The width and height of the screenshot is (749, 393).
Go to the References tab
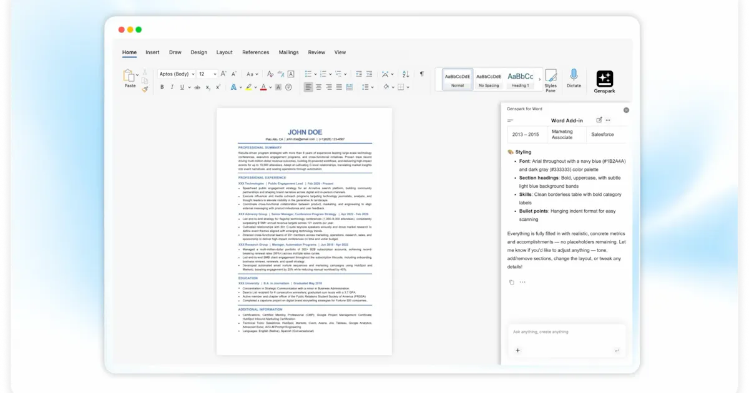(x=256, y=52)
